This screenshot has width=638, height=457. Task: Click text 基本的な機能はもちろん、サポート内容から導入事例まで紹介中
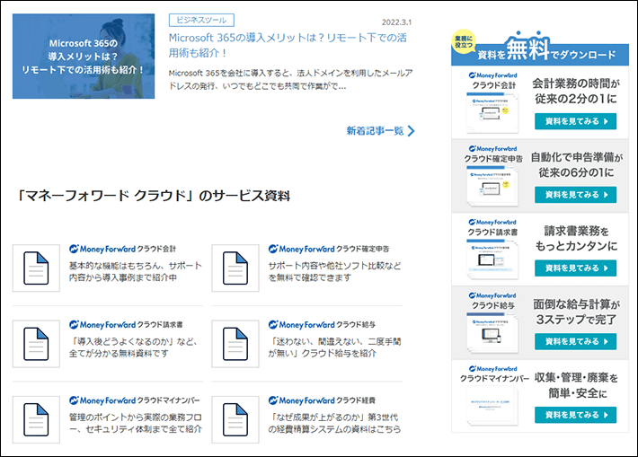click(135, 272)
